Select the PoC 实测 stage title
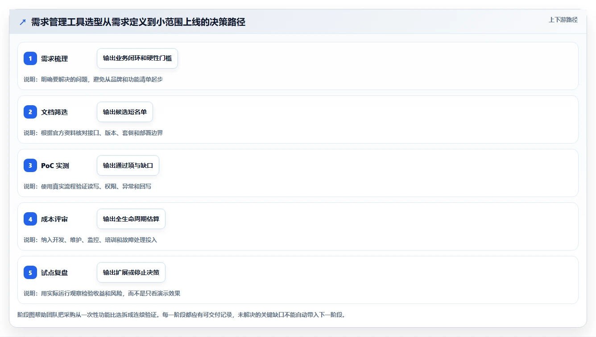596x337 pixels. (x=55, y=166)
